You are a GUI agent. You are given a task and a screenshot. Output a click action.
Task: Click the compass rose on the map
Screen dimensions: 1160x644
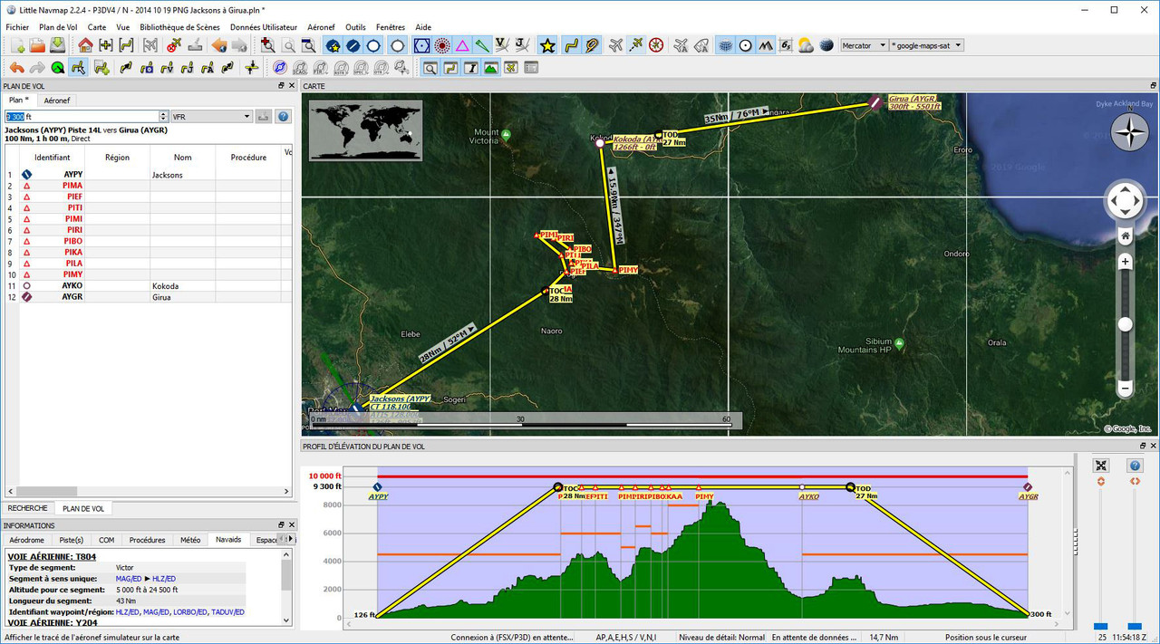(x=1129, y=132)
